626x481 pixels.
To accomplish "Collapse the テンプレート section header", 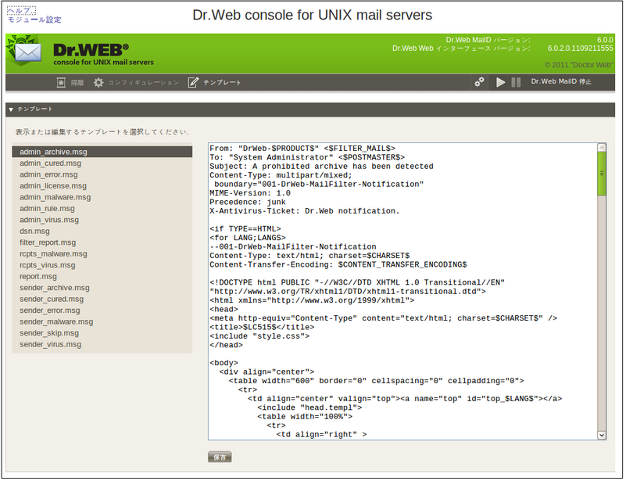I will pyautogui.click(x=310, y=109).
